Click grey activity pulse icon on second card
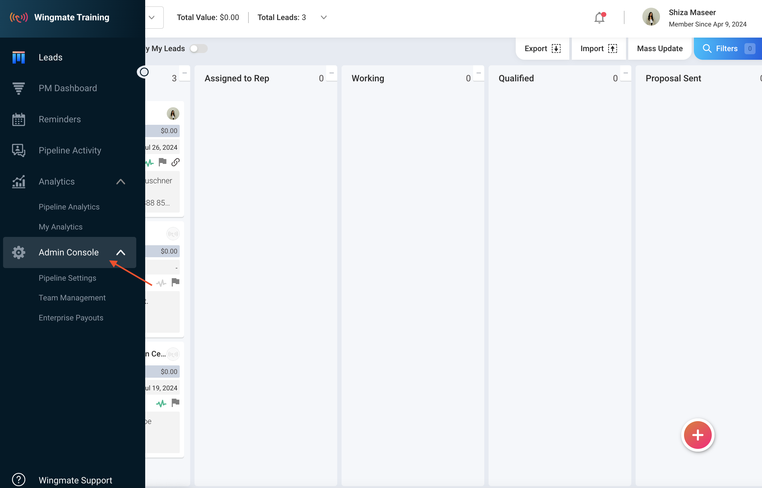This screenshot has width=762, height=488. (x=161, y=283)
